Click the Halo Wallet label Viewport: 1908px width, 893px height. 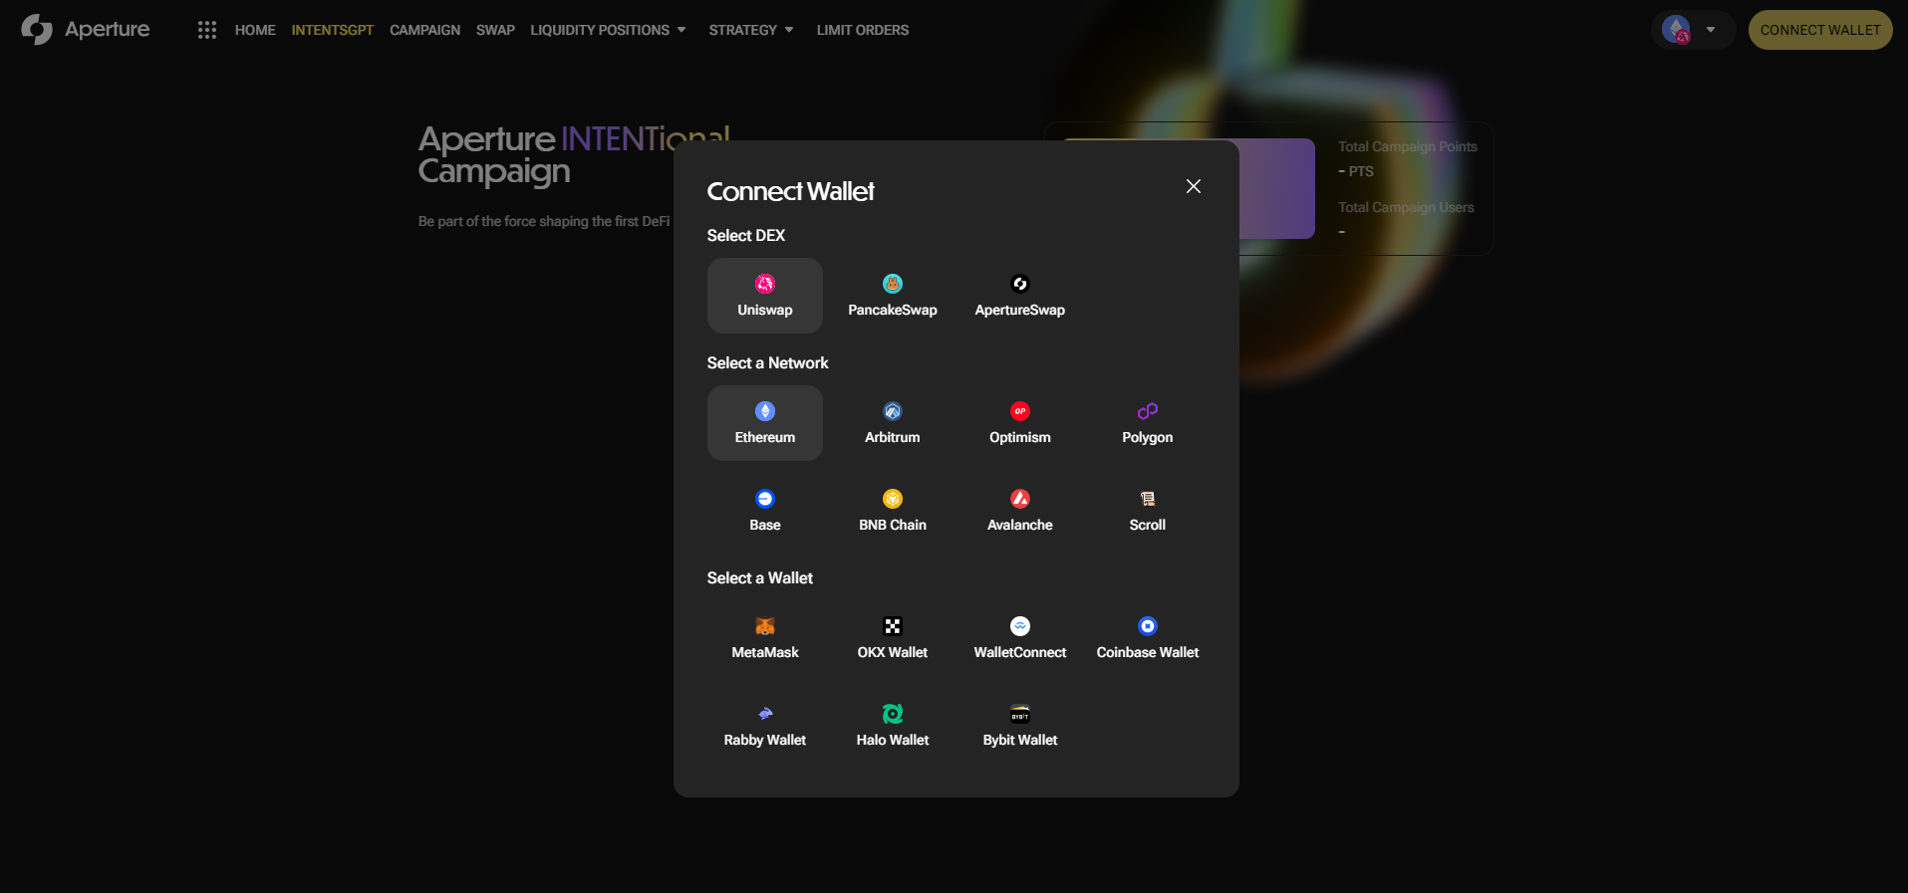[893, 740]
